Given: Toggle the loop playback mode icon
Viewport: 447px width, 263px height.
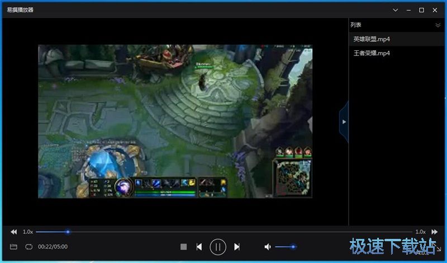Looking at the screenshot, I should [x=29, y=247].
